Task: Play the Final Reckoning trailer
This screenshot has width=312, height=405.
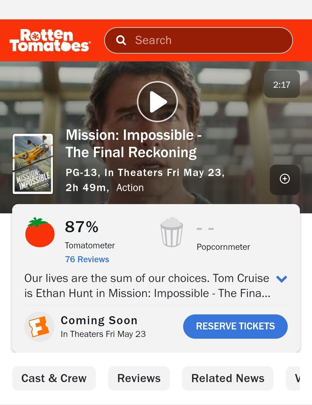Action: [157, 102]
